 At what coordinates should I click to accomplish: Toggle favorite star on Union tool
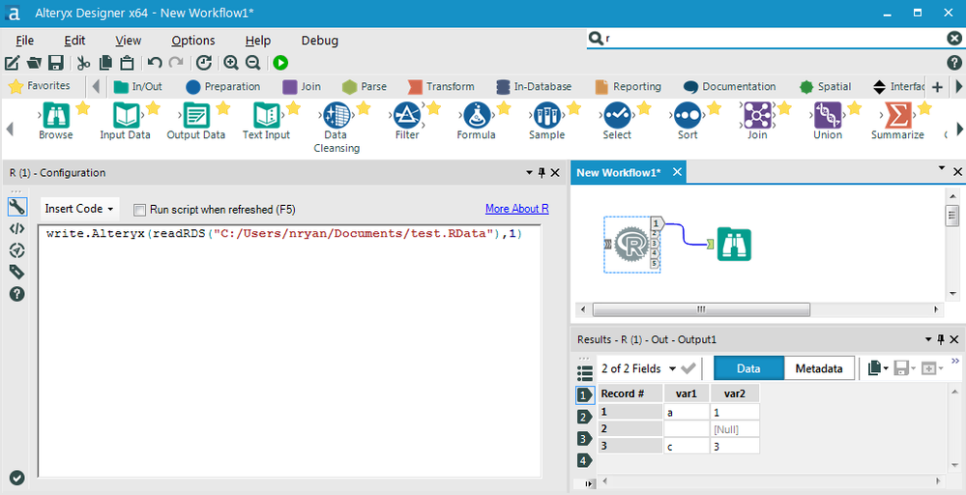tap(855, 109)
